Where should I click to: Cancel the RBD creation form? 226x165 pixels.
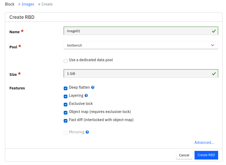pyautogui.click(x=184, y=155)
